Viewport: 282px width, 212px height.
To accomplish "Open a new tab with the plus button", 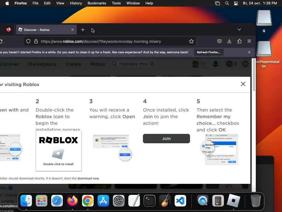I will 83,30.
